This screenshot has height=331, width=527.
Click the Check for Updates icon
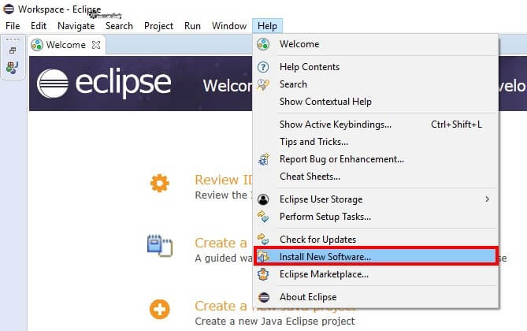(x=263, y=239)
